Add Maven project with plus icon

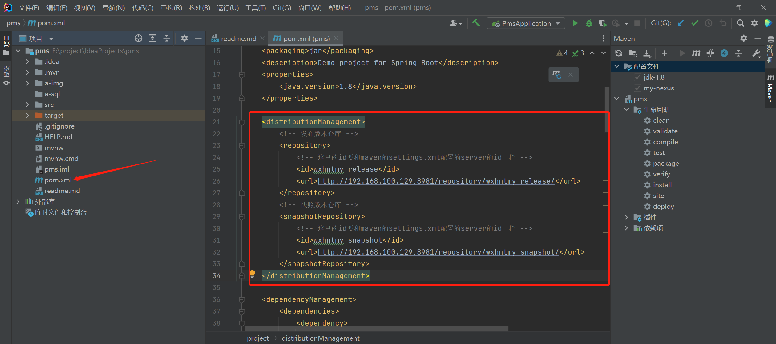pyautogui.click(x=664, y=53)
